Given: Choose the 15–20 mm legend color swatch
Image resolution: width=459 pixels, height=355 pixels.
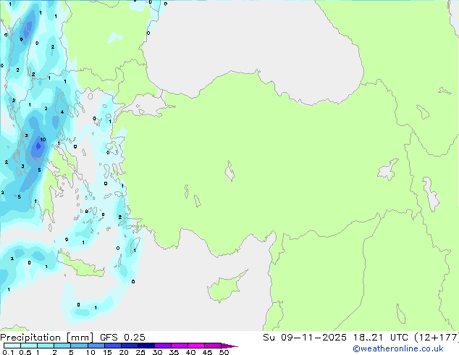Looking at the screenshot, I should point(112,346).
